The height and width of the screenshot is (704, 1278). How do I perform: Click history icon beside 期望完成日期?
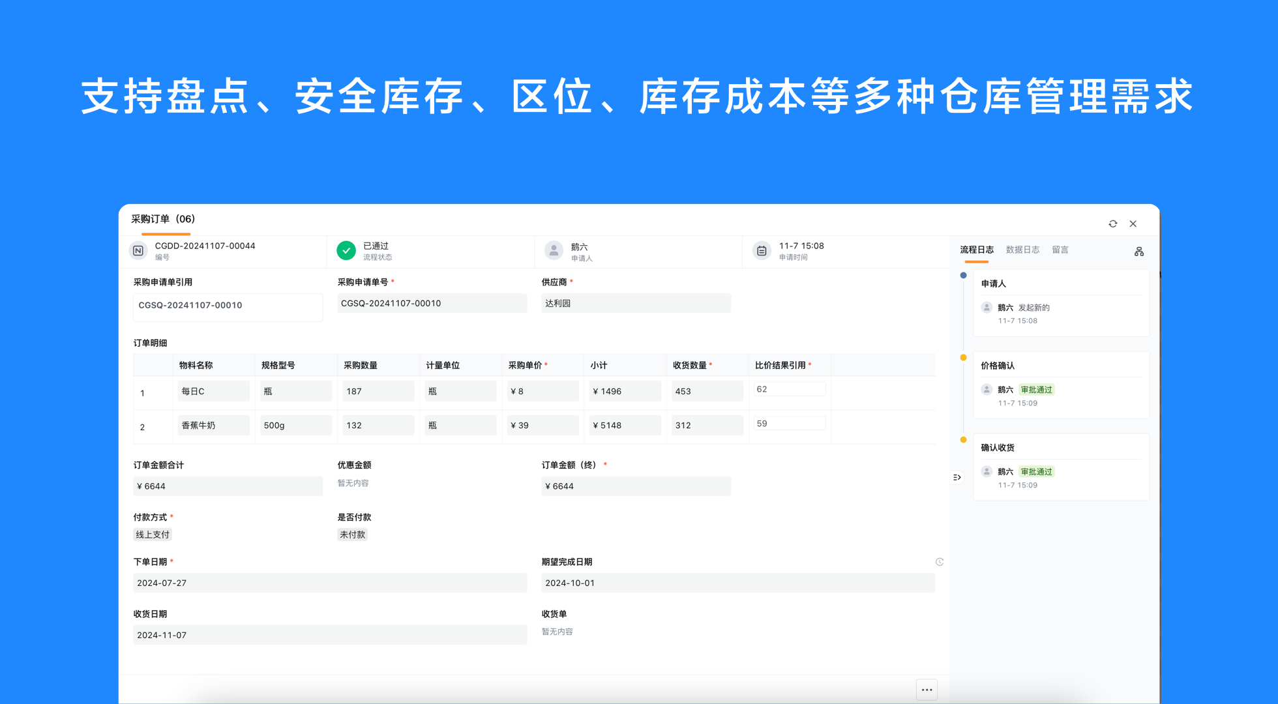[939, 562]
